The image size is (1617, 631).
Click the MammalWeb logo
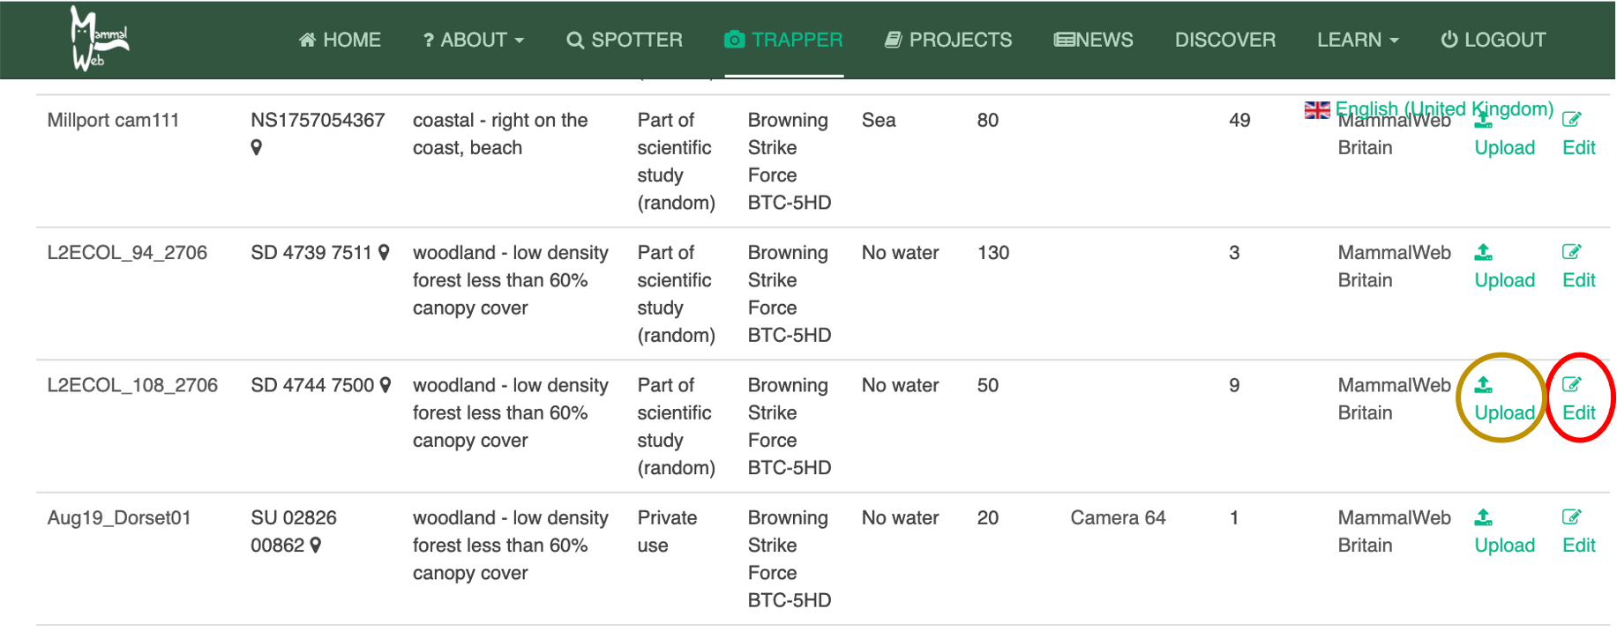(97, 39)
